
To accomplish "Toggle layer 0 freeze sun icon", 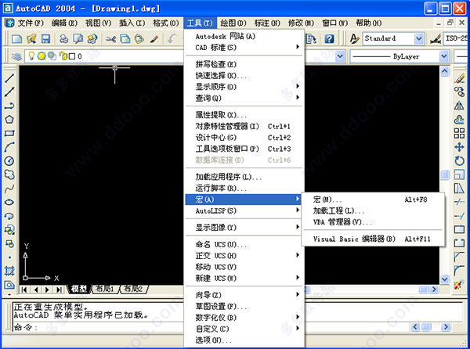I will tap(42, 56).
